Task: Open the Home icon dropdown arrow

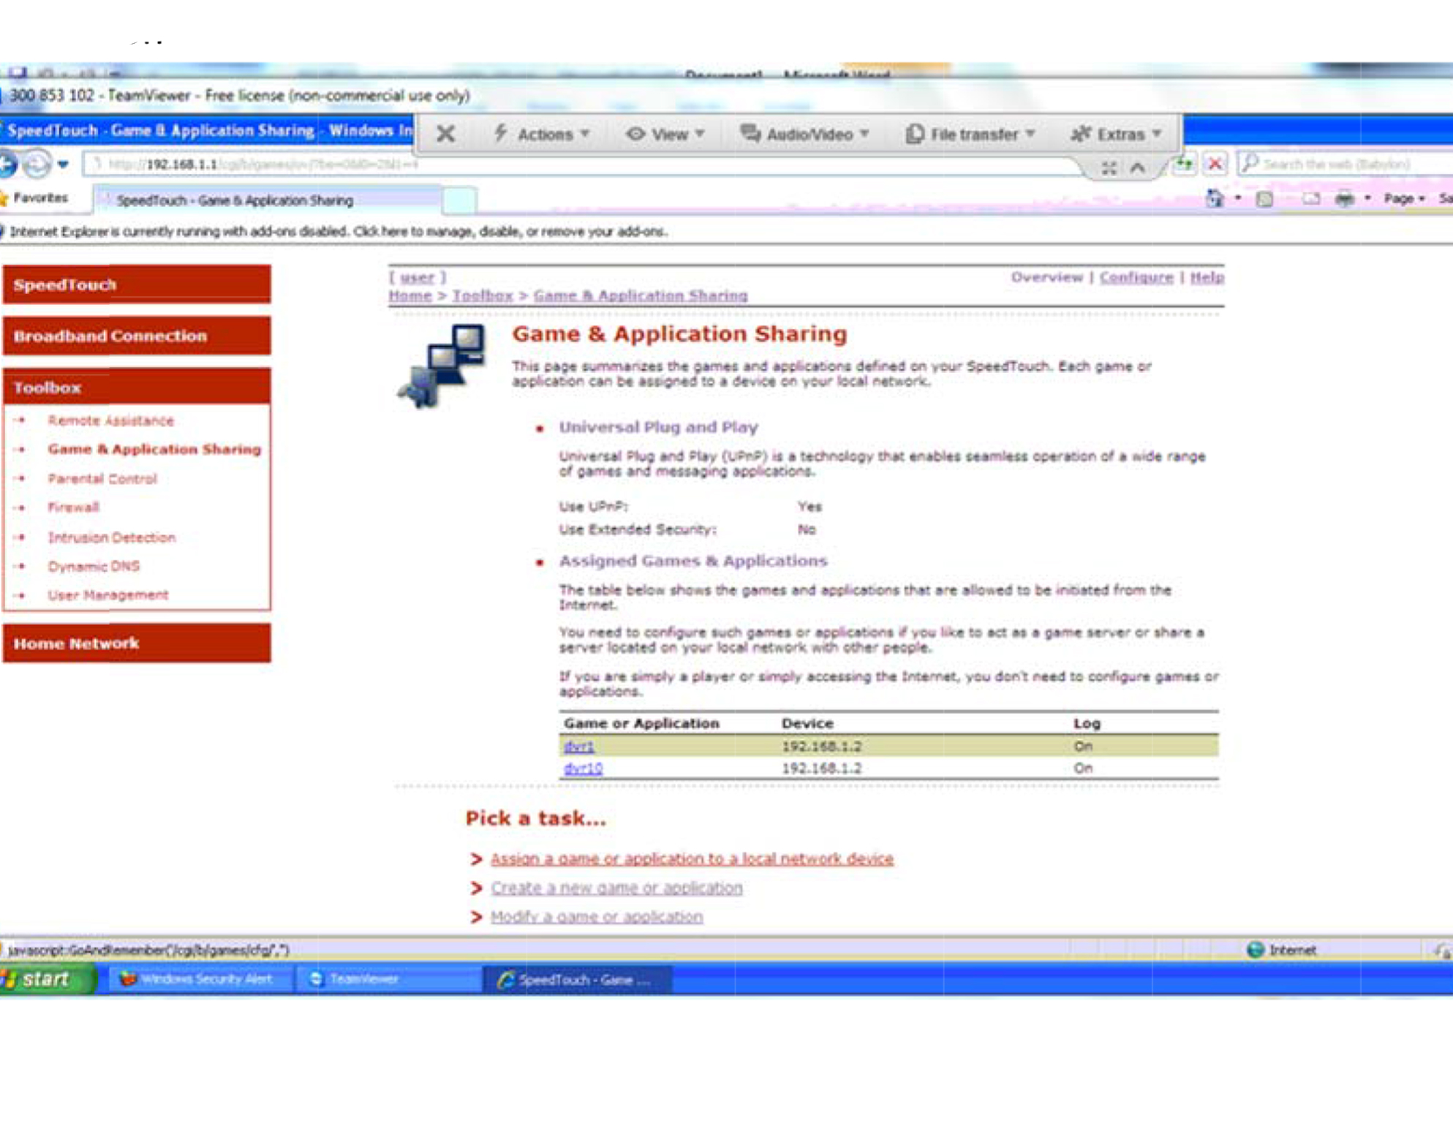Action: (1238, 198)
